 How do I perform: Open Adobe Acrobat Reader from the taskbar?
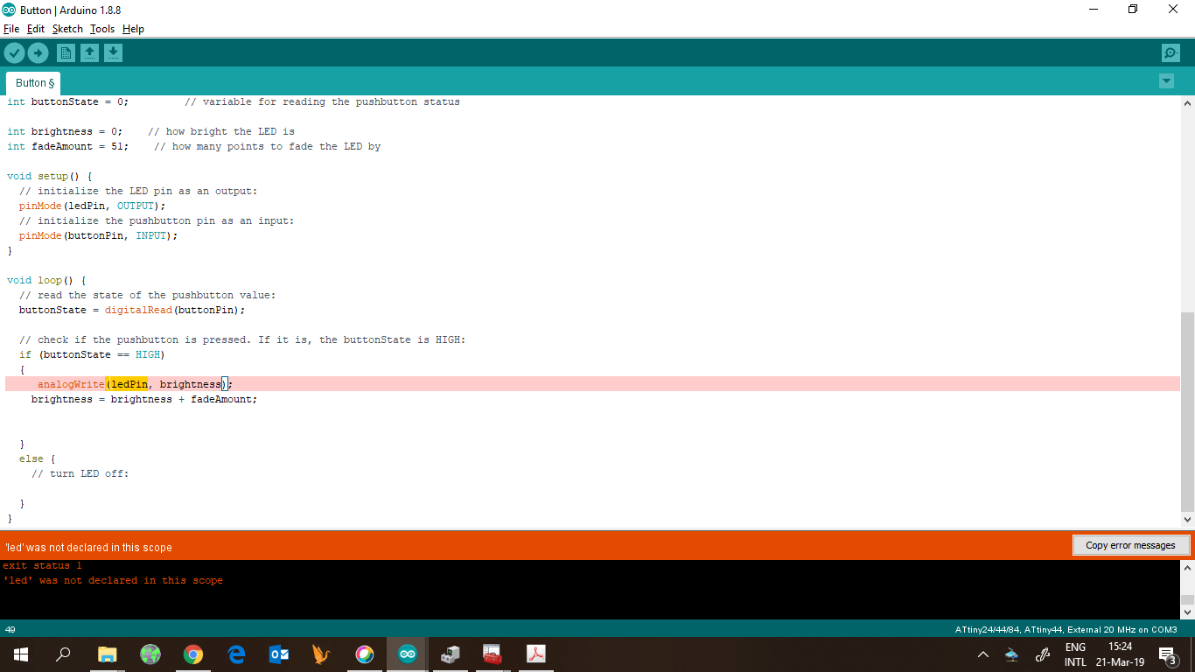535,654
